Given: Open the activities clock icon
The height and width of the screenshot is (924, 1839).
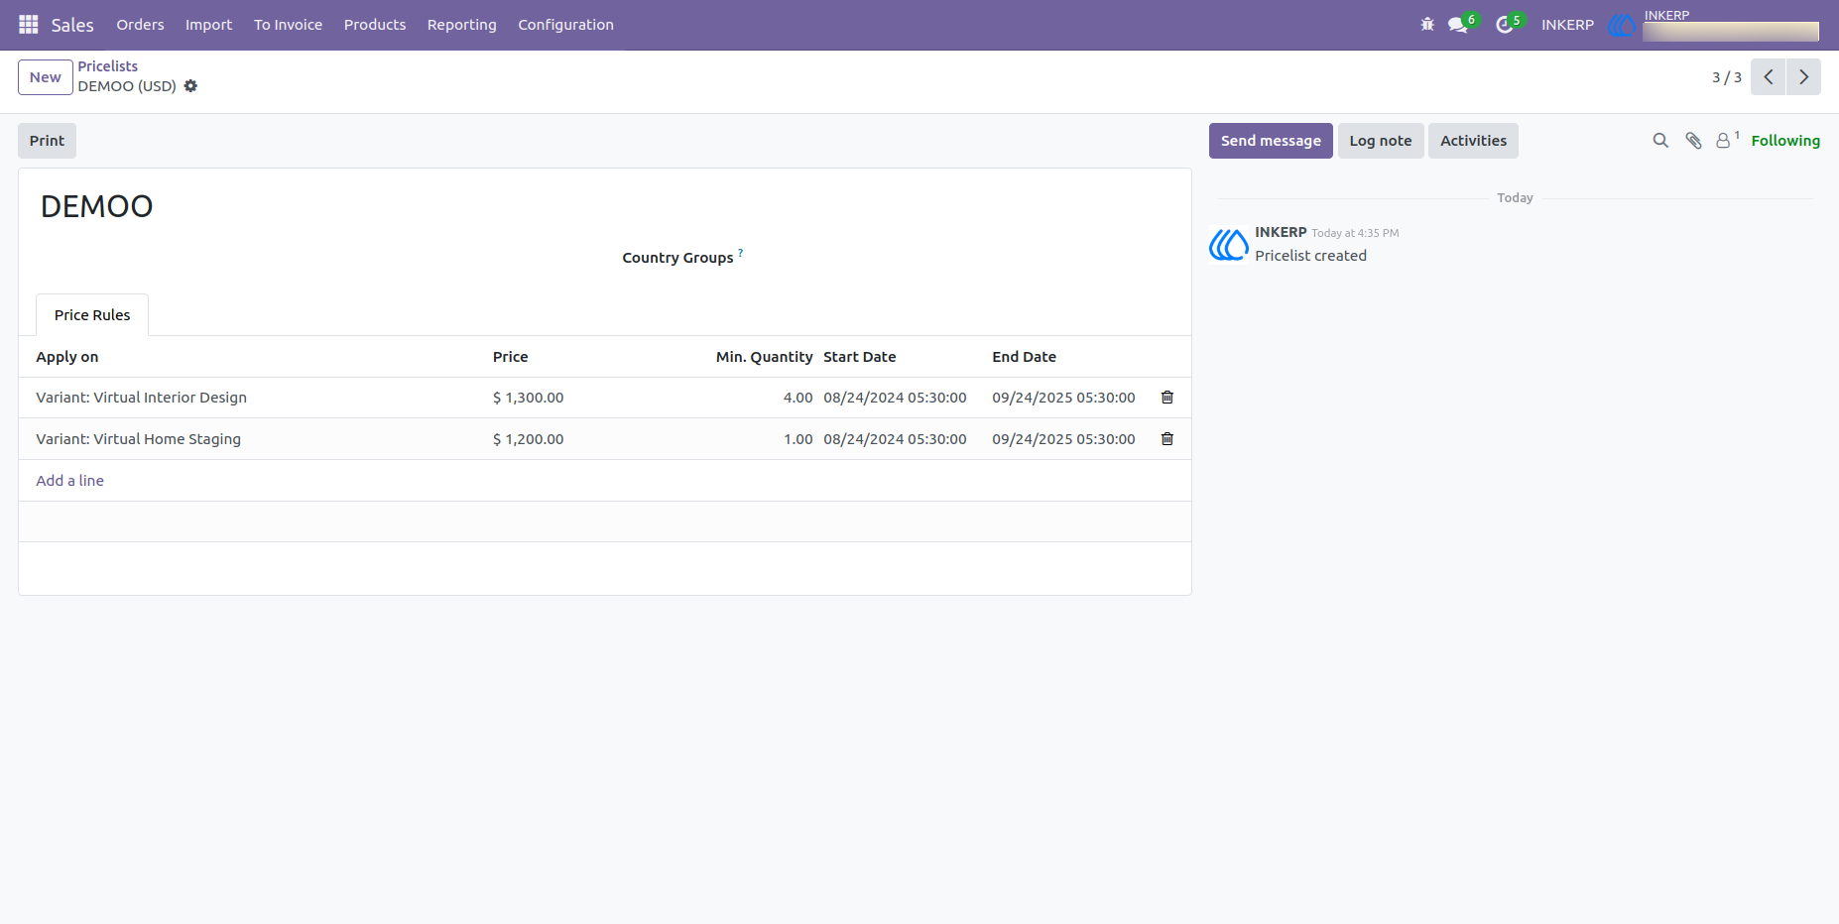Looking at the screenshot, I should tap(1505, 25).
